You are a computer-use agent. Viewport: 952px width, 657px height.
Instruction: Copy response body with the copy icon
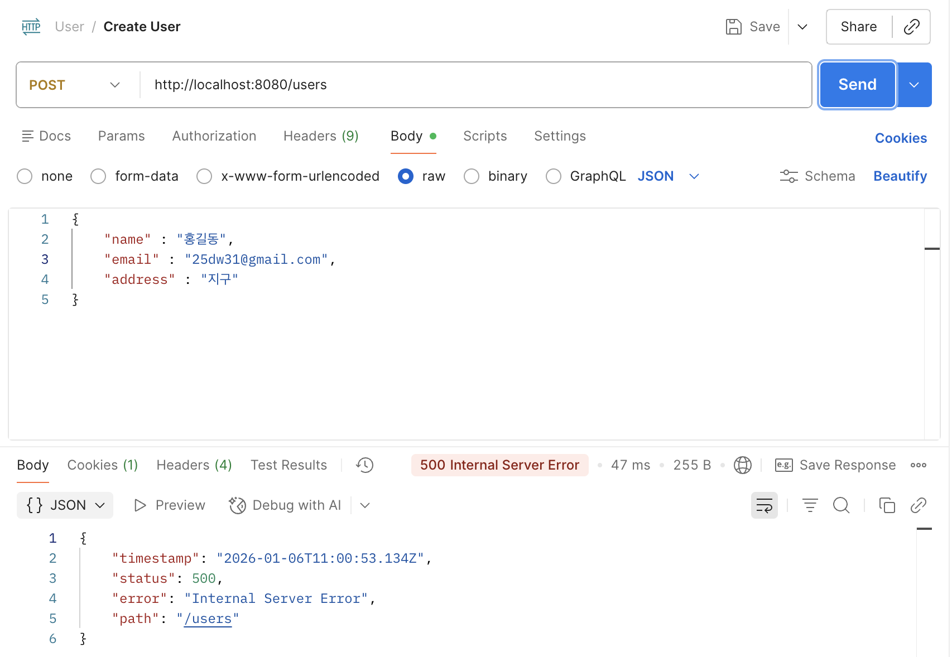[887, 505]
